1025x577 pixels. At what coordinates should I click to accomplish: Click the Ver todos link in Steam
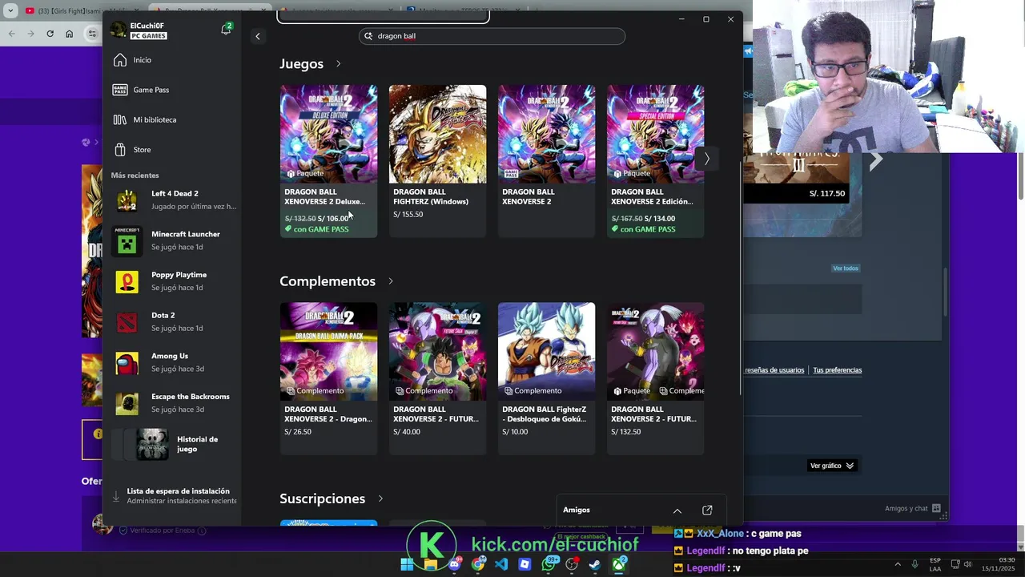(845, 268)
